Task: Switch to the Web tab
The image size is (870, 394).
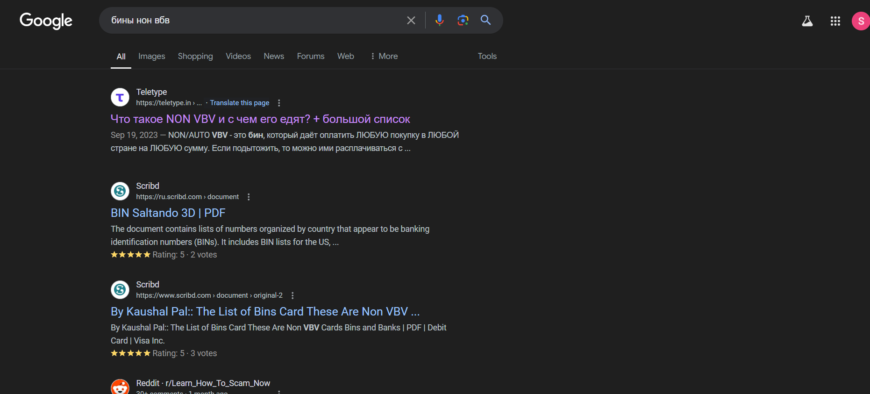Action: tap(346, 56)
